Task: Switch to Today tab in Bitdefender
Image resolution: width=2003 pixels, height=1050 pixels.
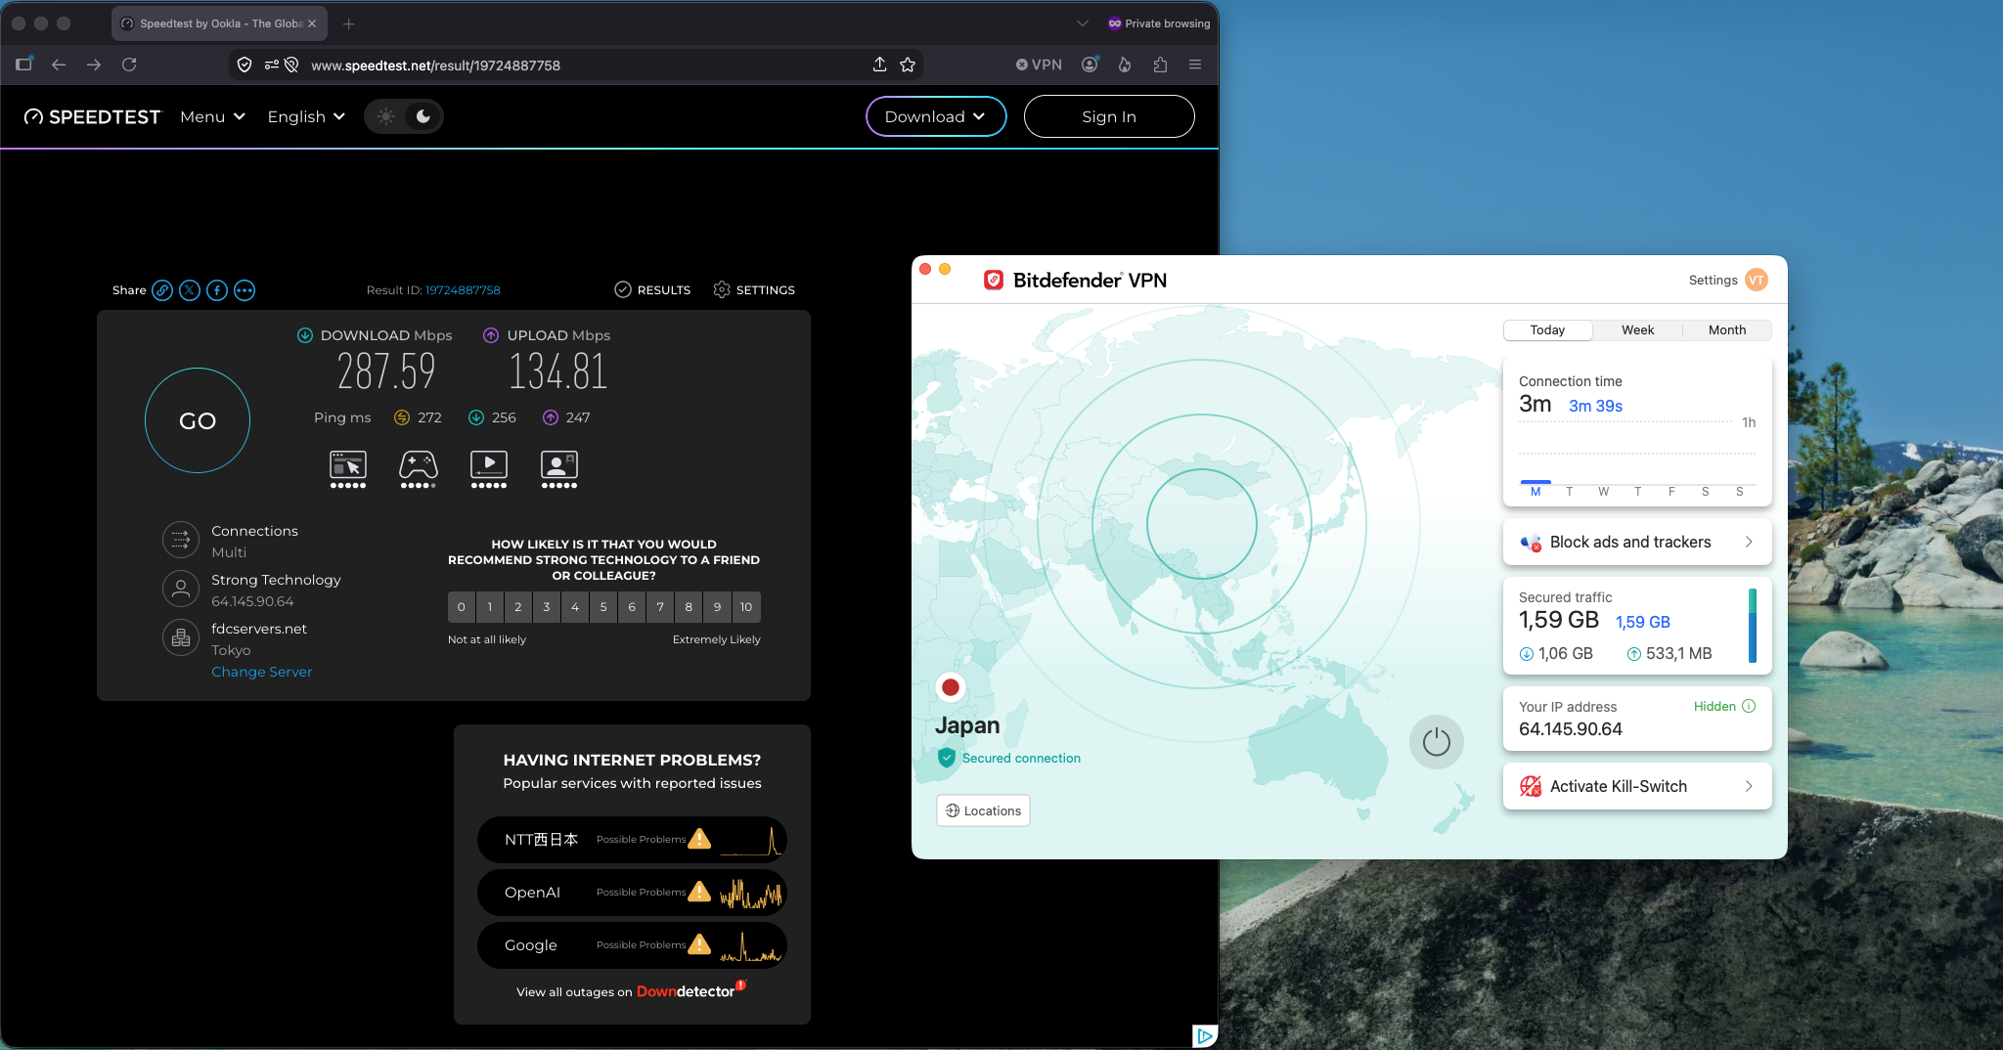Action: (1547, 329)
